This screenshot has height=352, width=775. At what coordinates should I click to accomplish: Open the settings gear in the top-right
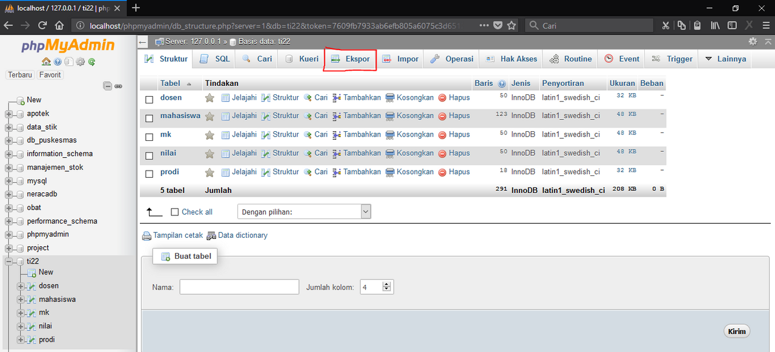pos(752,41)
